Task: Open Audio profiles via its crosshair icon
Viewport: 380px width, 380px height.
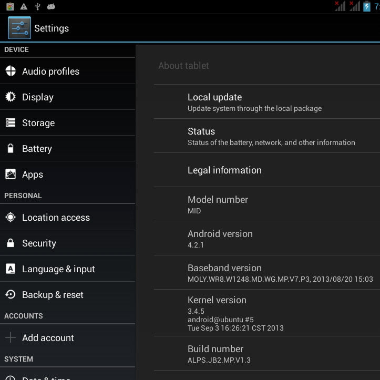Action: (x=11, y=71)
